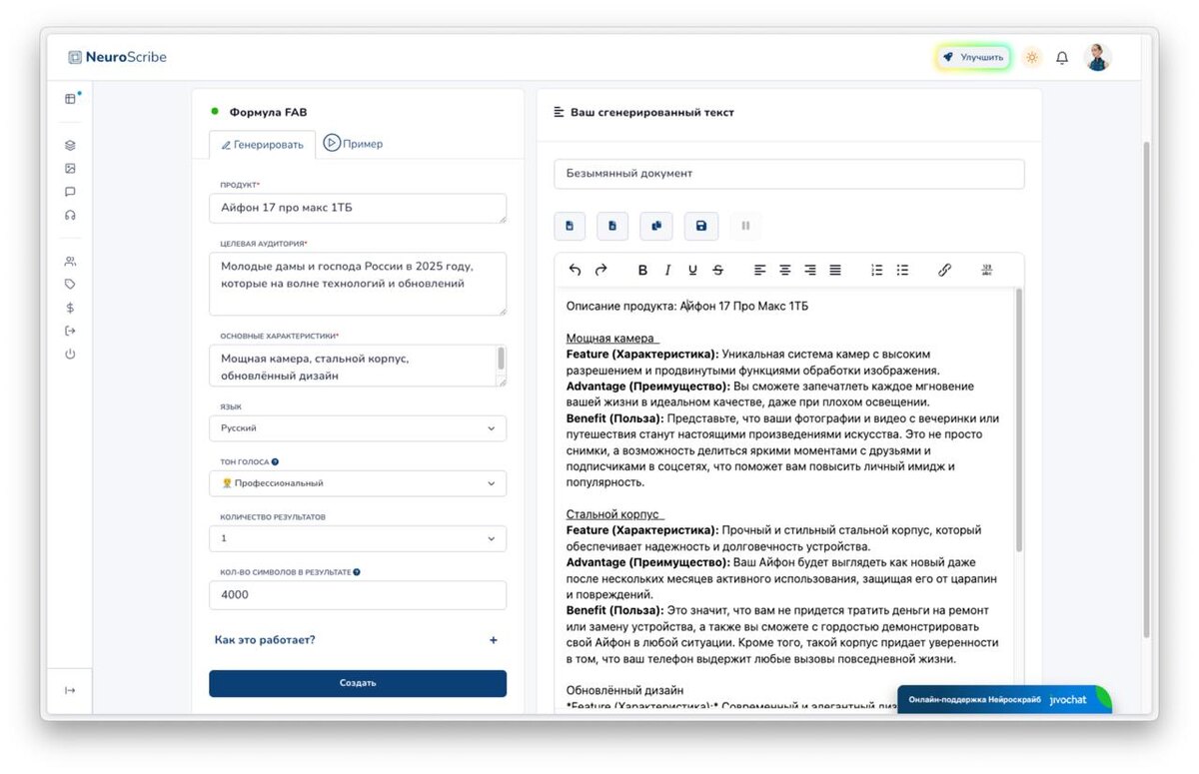
Task: Click the Продукт input field
Action: 358,208
